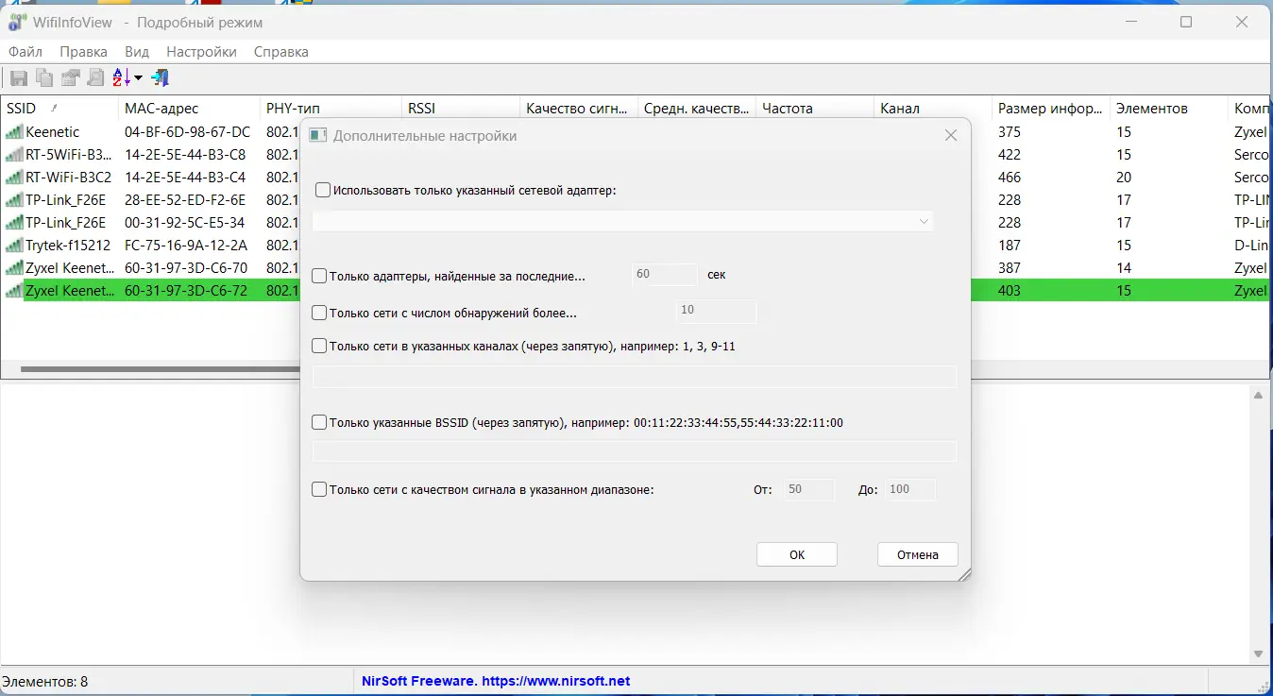Maximize the WifiInfoView window
The height and width of the screenshot is (696, 1273).
pyautogui.click(x=1186, y=23)
